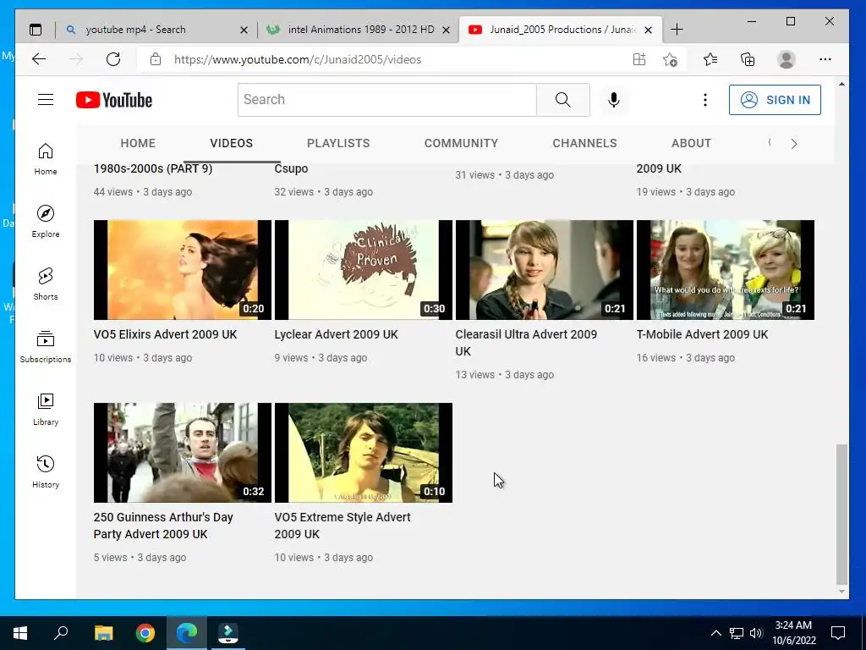Play the VO5 Elixirs video thumbnail
866x650 pixels.
[183, 270]
